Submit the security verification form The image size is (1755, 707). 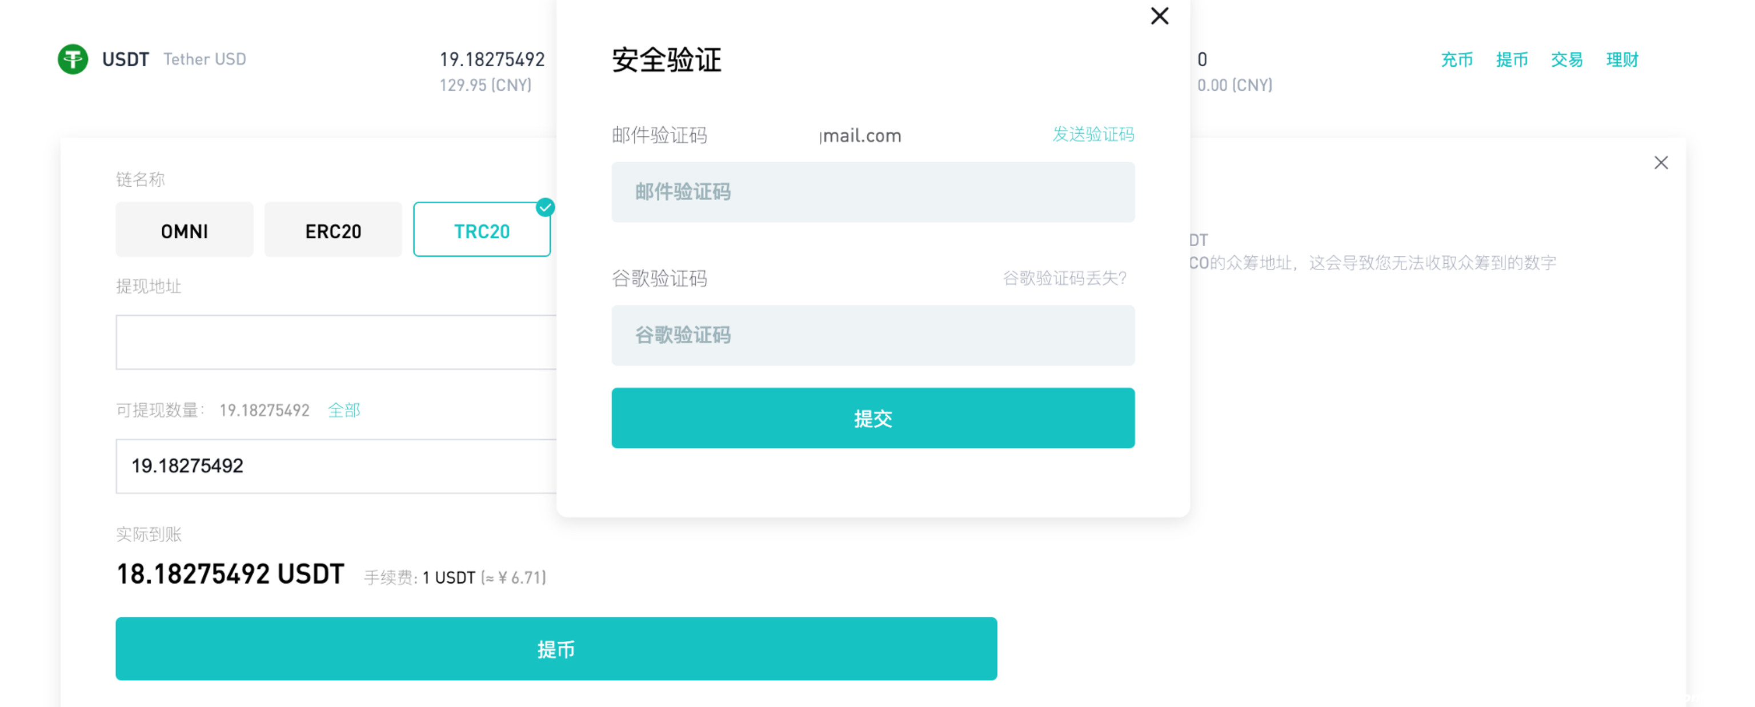pyautogui.click(x=872, y=418)
